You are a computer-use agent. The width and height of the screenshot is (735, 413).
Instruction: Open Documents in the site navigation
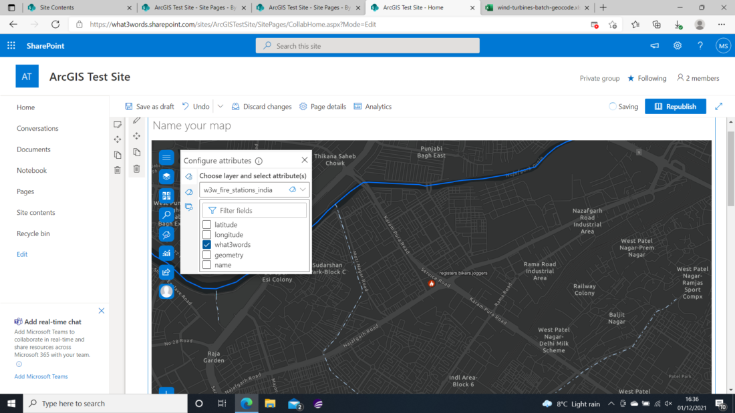(33, 149)
